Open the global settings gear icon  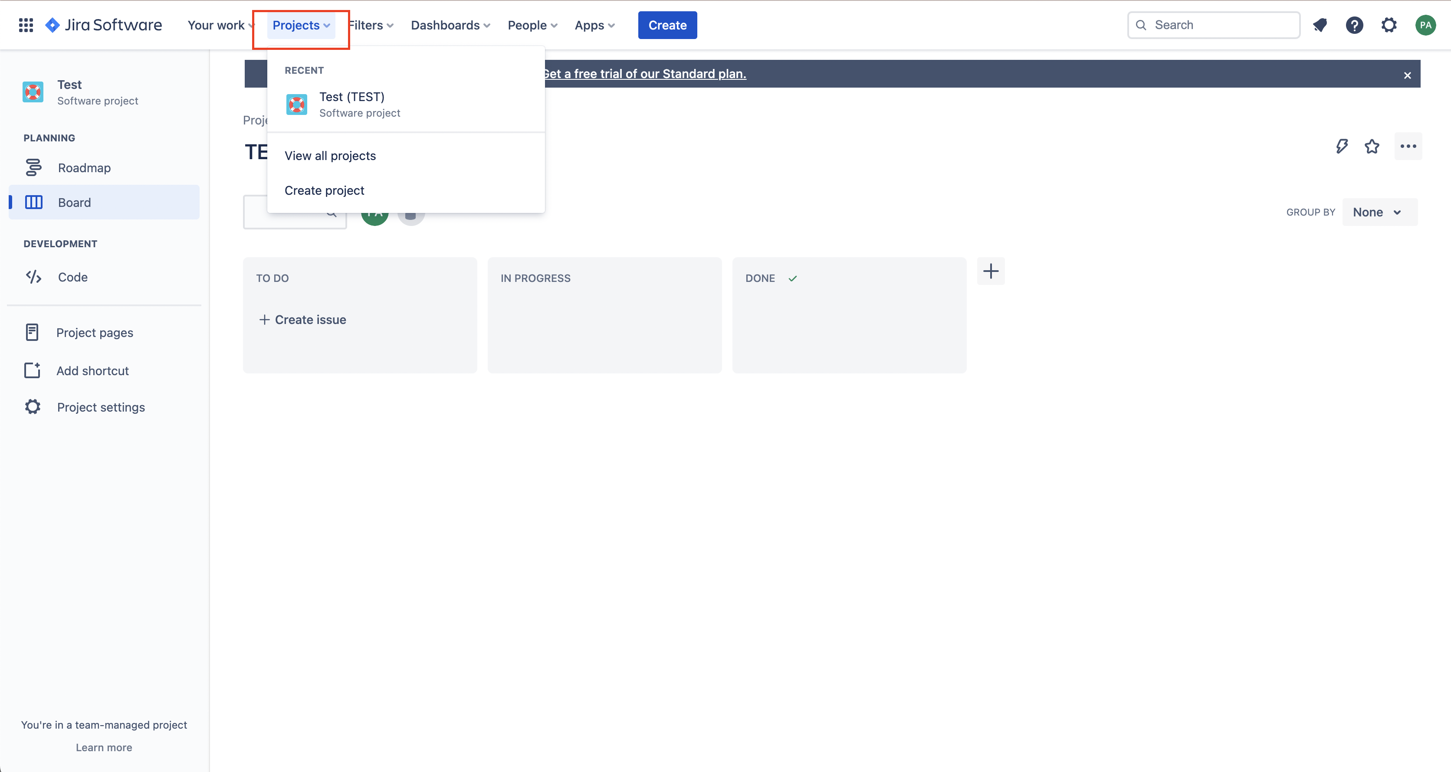coord(1389,25)
